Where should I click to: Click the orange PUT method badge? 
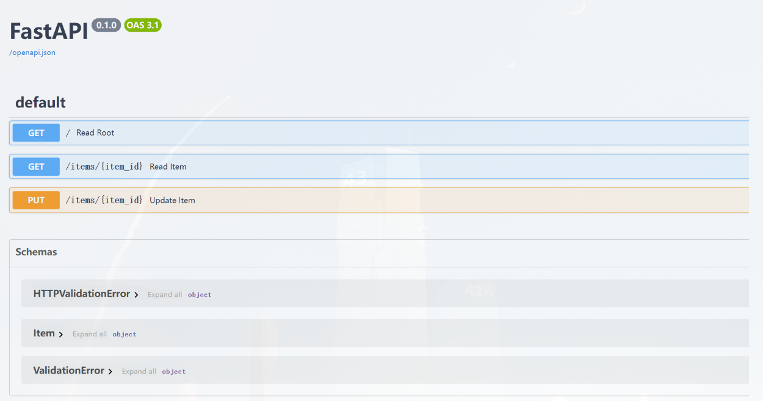tap(36, 200)
